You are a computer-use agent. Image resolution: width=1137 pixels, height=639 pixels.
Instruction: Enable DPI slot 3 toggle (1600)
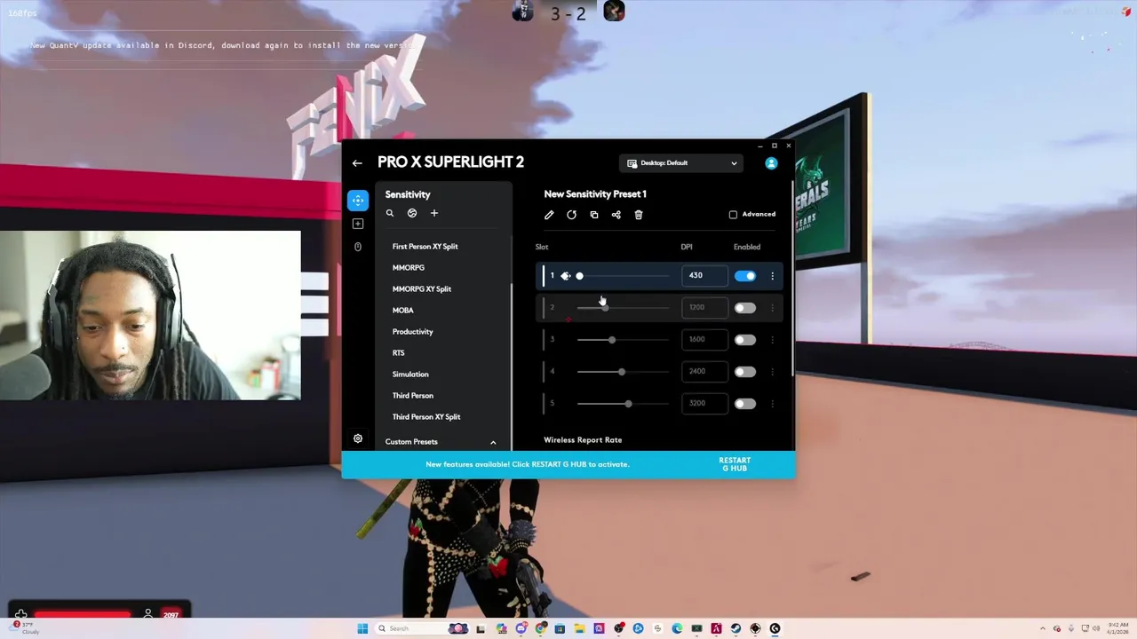[745, 340]
